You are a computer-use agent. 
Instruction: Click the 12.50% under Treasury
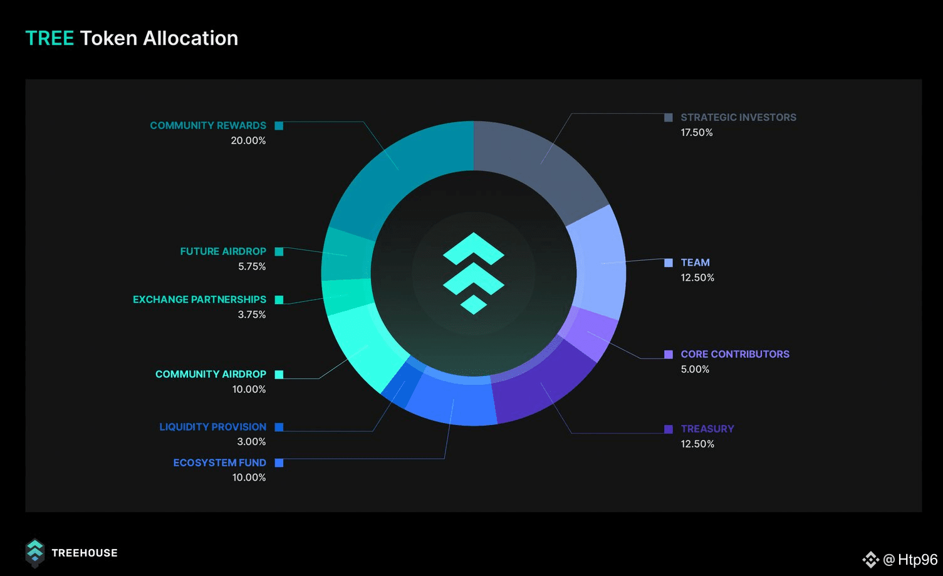697,444
